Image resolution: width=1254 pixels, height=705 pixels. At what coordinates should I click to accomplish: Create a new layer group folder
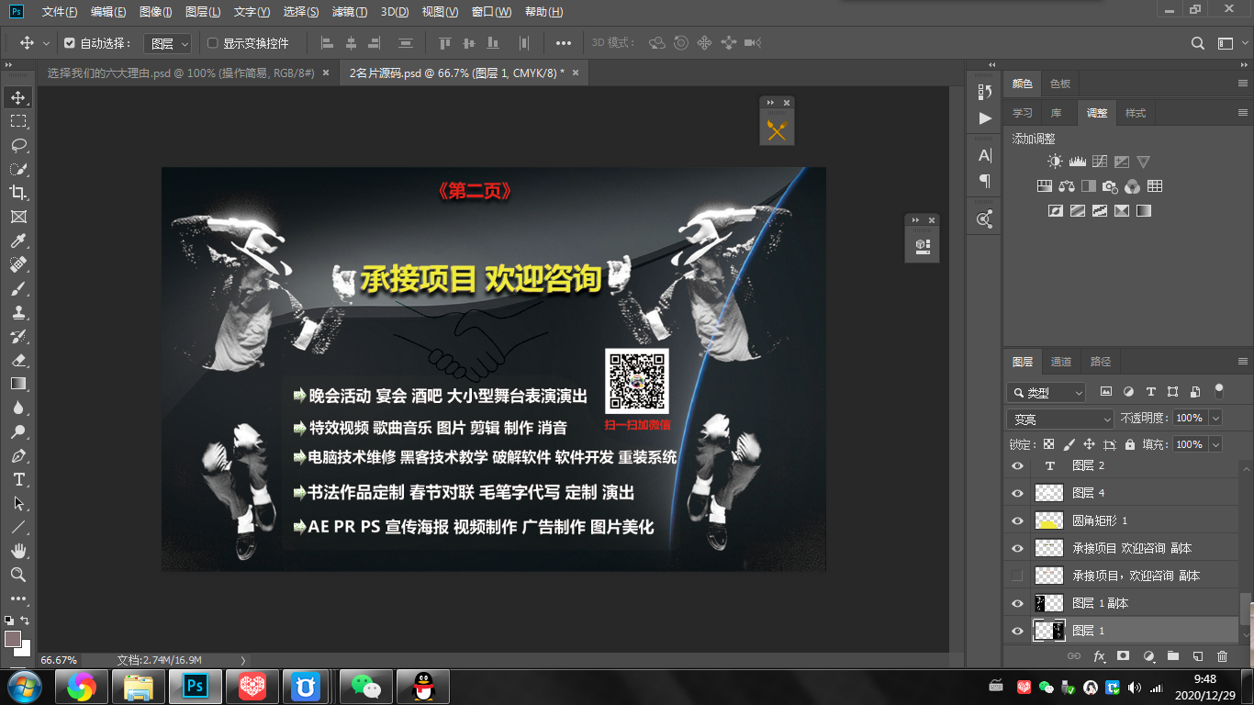click(x=1172, y=656)
